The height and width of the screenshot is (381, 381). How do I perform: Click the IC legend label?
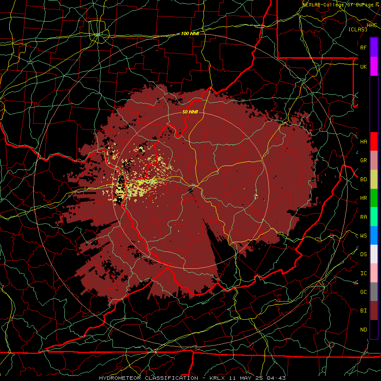364,273
